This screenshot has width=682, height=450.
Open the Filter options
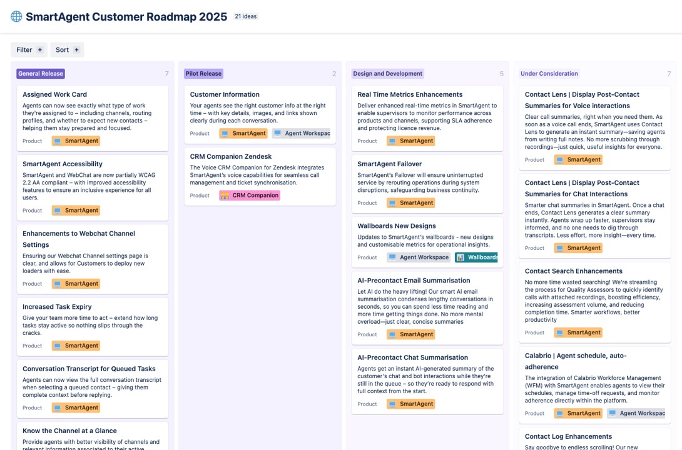pyautogui.click(x=24, y=50)
